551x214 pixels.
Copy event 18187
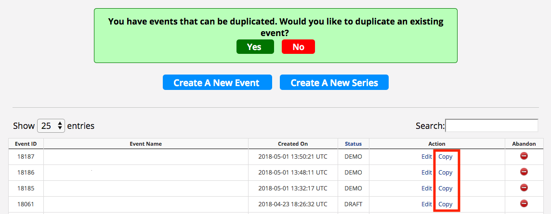click(445, 157)
